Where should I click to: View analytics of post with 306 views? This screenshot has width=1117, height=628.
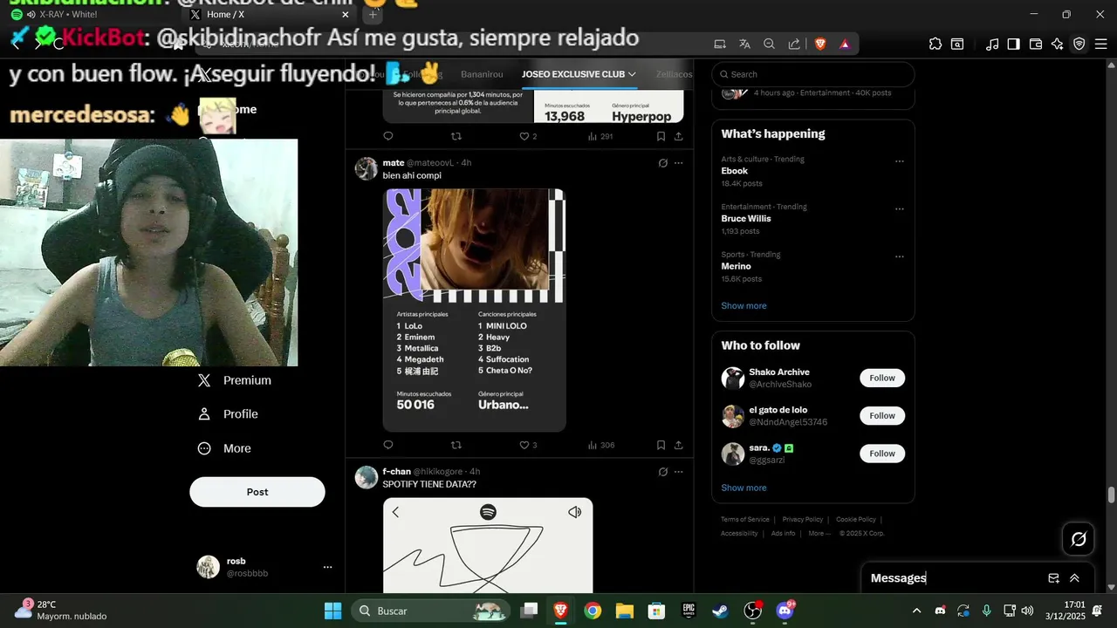[601, 445]
